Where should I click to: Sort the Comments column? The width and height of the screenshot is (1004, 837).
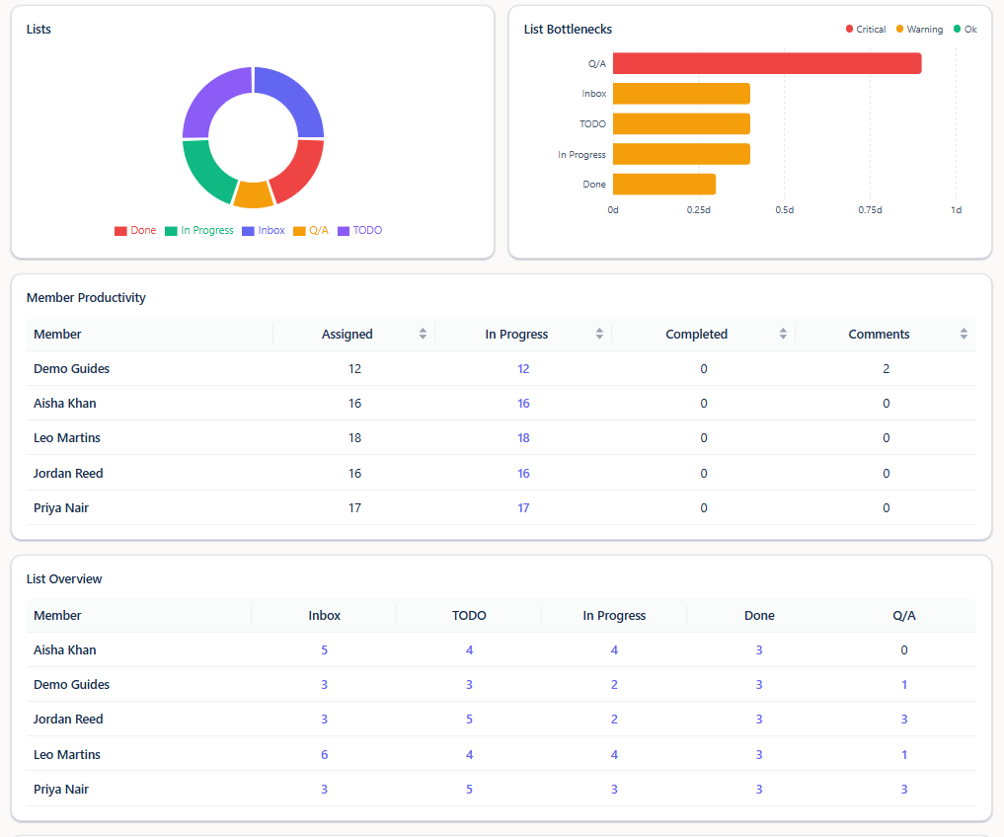point(964,334)
